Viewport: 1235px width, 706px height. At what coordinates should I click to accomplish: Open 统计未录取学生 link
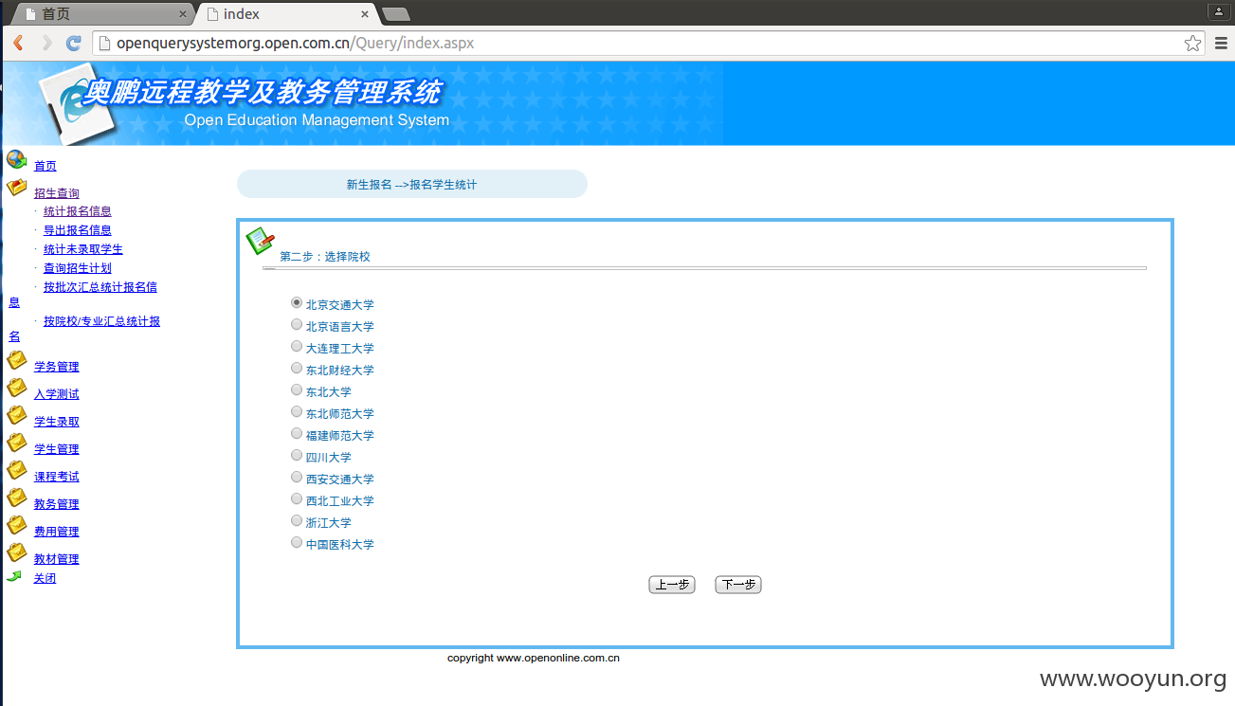(x=83, y=249)
